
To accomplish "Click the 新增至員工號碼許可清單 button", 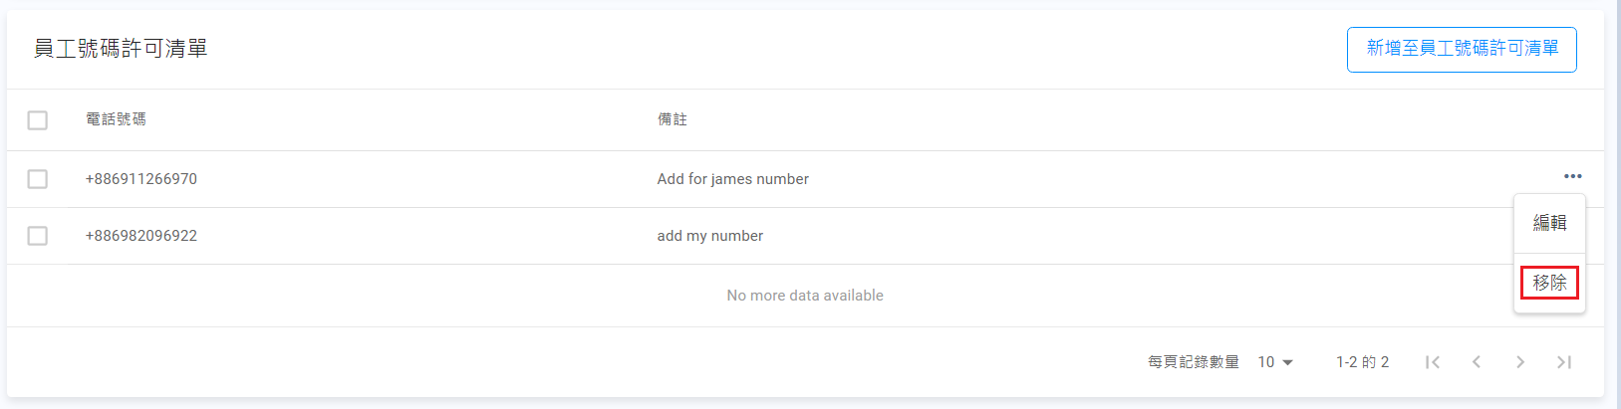I will pyautogui.click(x=1462, y=49).
